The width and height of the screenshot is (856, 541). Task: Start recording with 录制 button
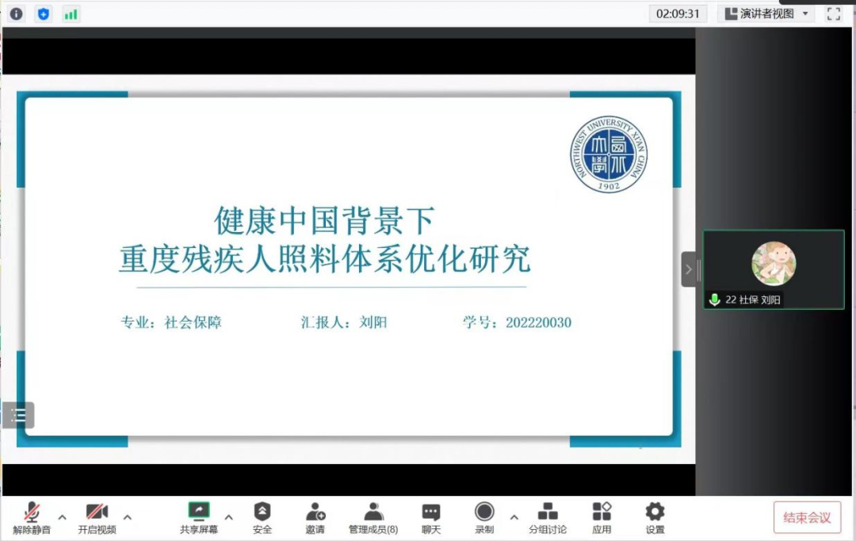point(484,518)
